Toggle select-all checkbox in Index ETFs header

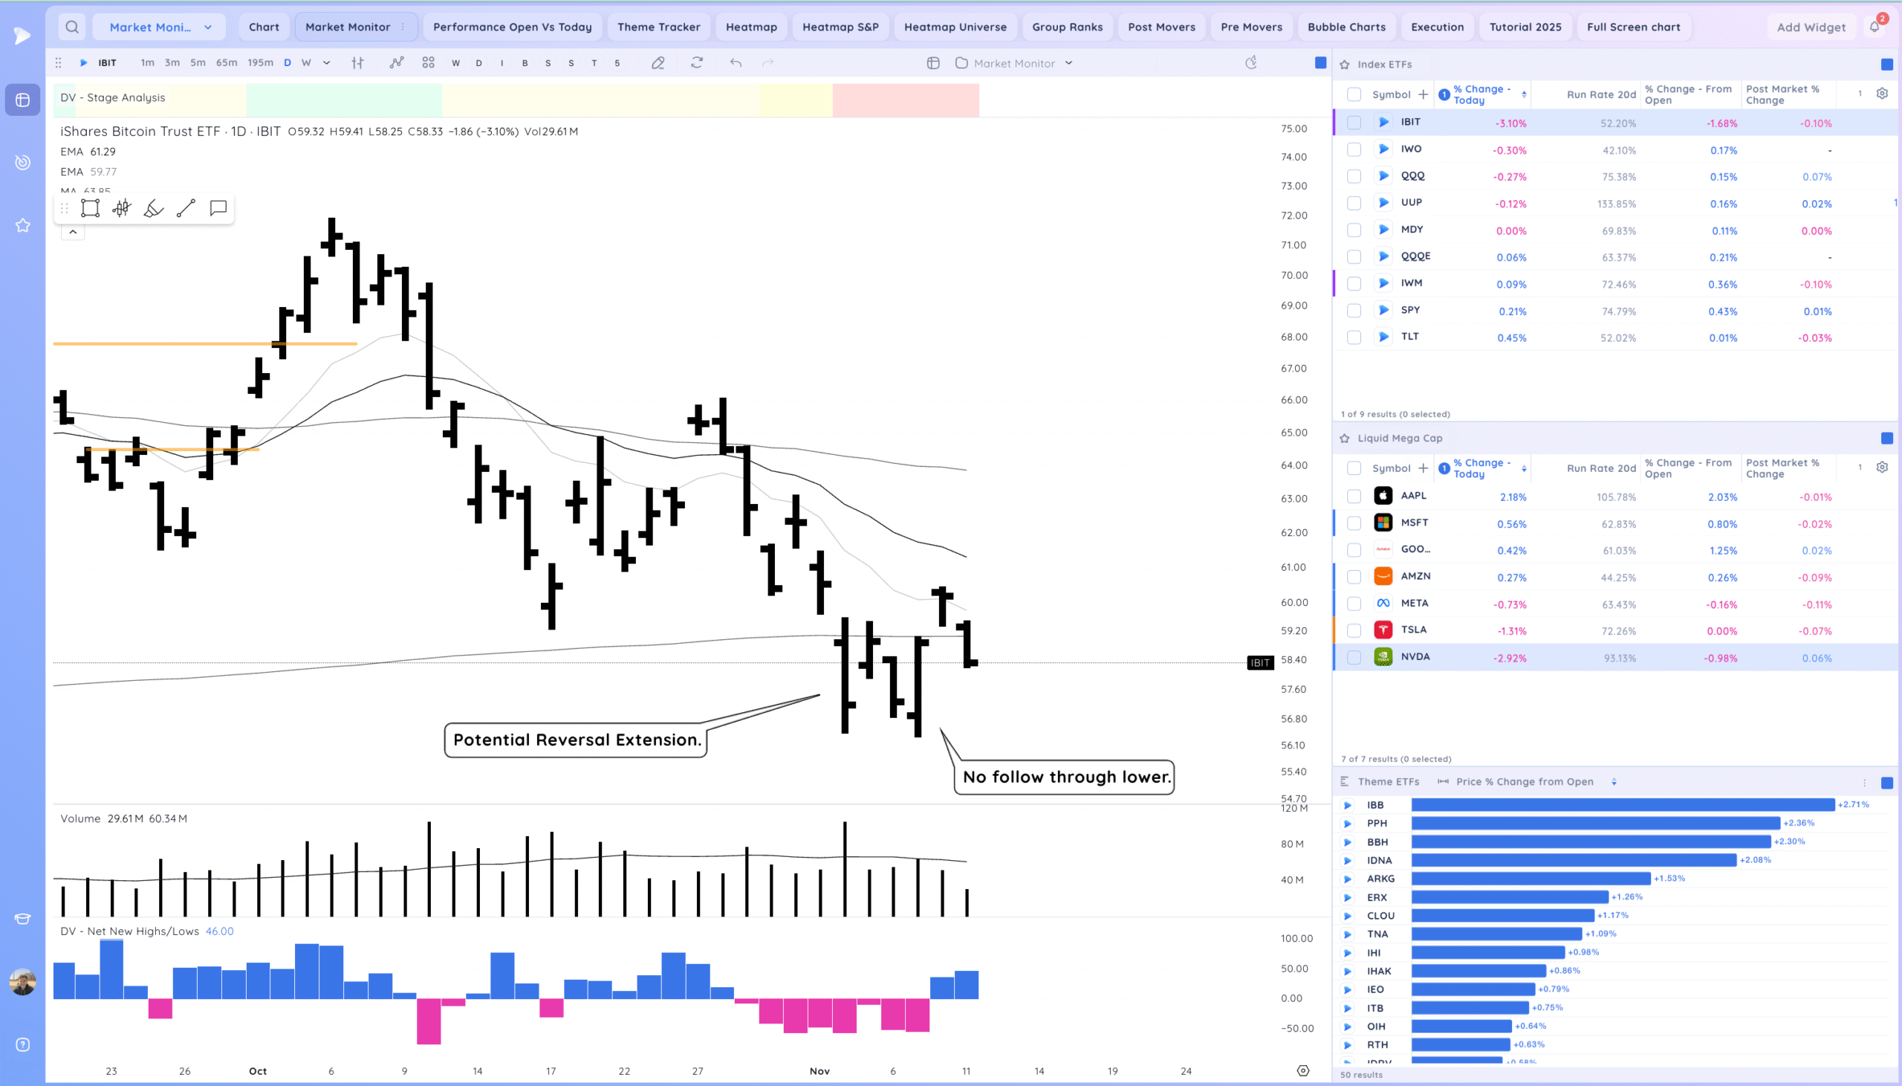(1354, 94)
